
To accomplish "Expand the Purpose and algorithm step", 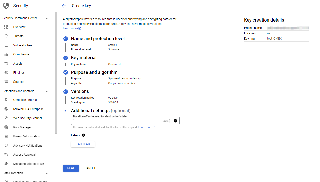I will click(94, 72).
